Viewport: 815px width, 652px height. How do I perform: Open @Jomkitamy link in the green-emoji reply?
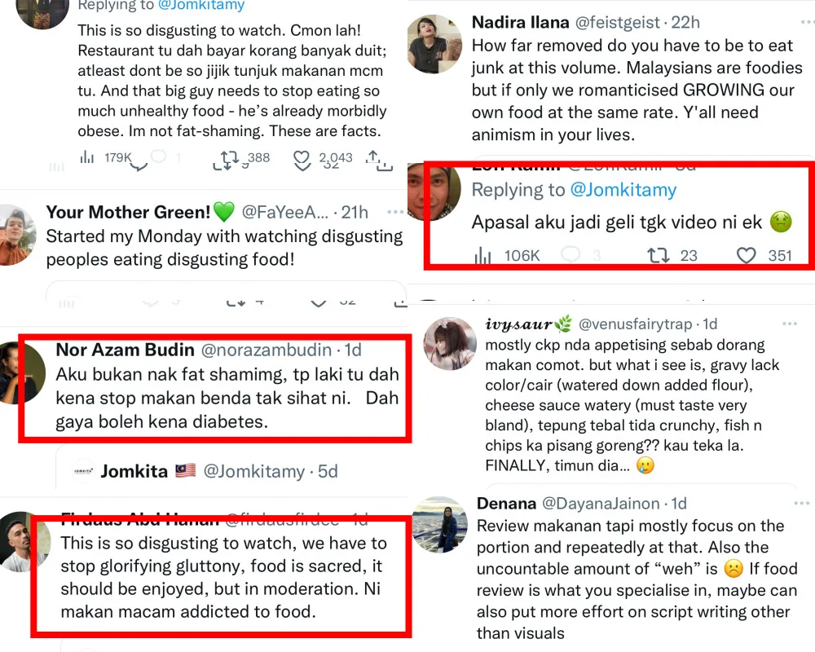click(623, 190)
